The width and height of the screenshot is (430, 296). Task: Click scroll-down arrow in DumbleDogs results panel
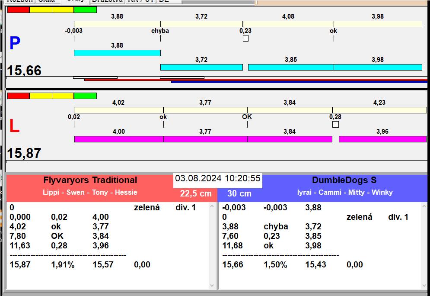424,285
